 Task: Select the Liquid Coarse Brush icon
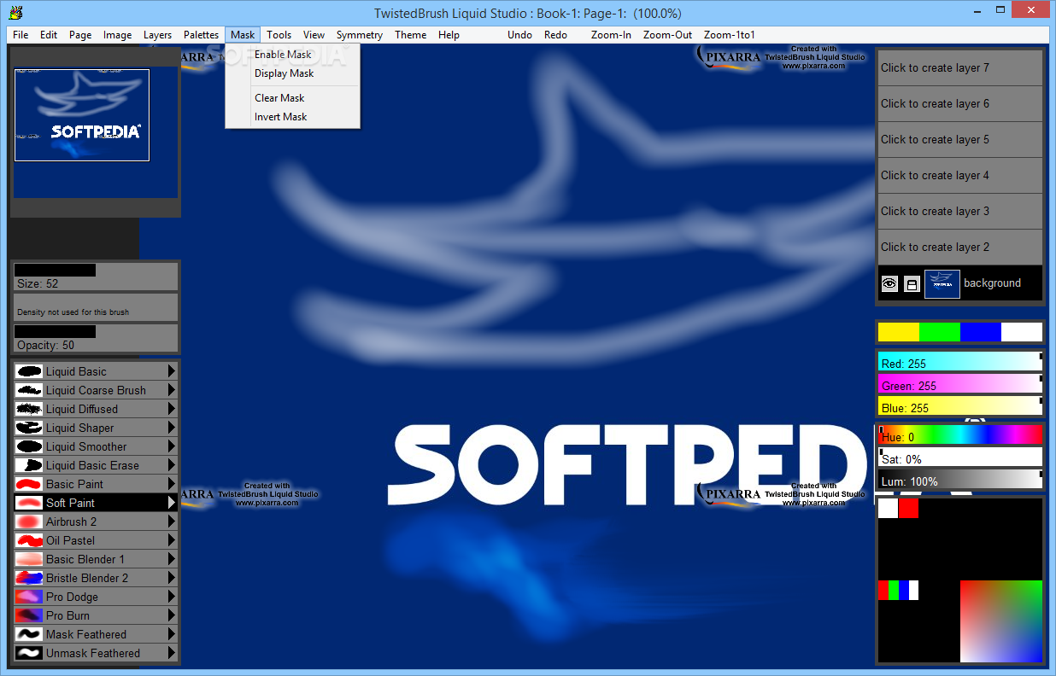[29, 390]
